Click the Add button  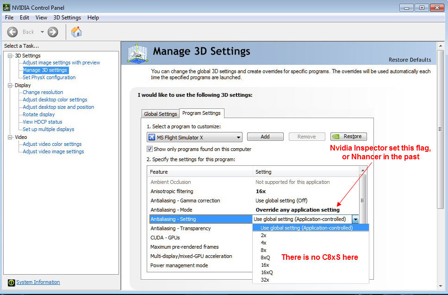(265, 137)
